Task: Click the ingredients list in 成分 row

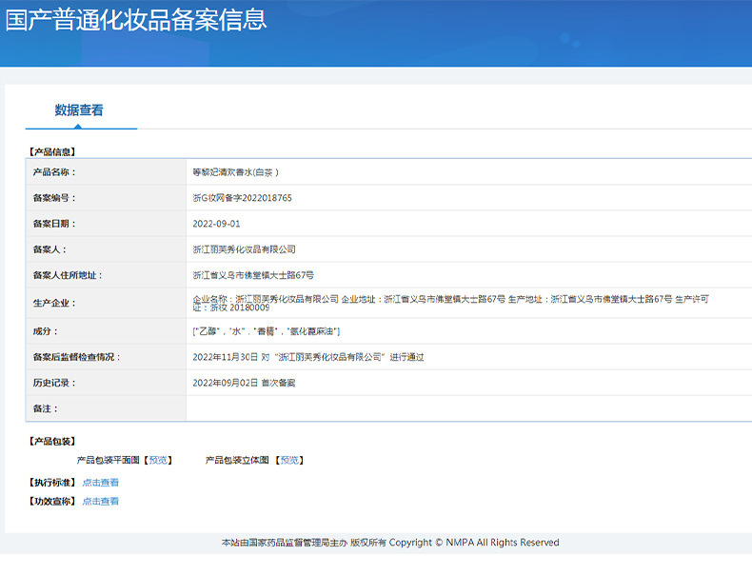Action: tap(266, 331)
